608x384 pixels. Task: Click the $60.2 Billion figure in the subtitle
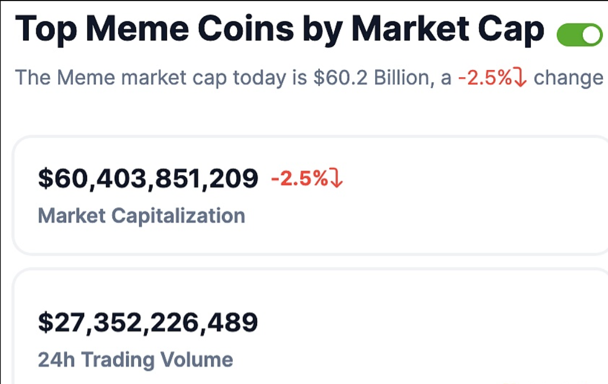point(372,78)
